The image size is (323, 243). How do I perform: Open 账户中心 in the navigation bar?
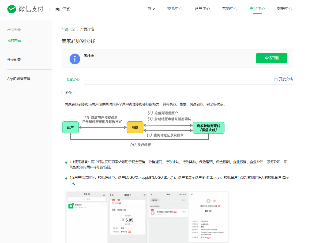(202, 9)
